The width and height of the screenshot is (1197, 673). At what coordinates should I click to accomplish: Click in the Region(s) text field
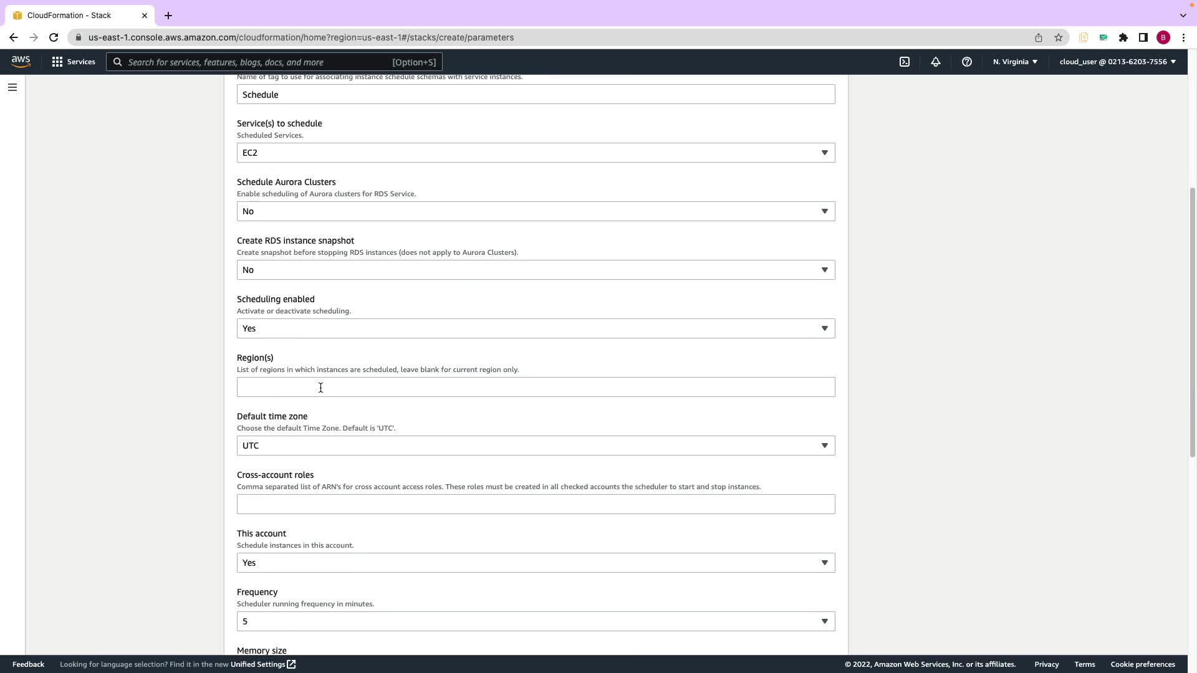535,387
